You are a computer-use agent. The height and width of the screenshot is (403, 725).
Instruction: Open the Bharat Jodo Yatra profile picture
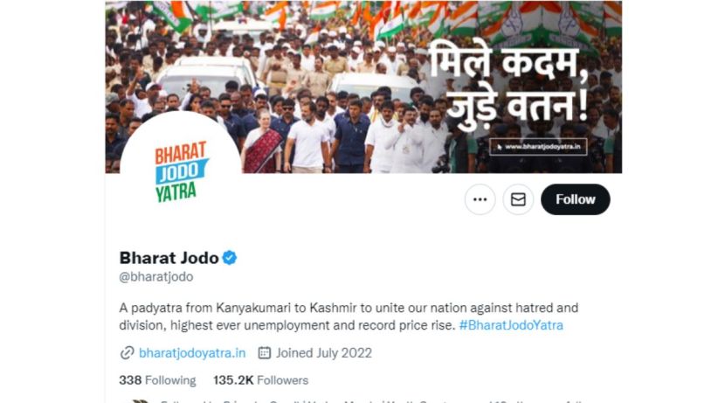(x=180, y=171)
